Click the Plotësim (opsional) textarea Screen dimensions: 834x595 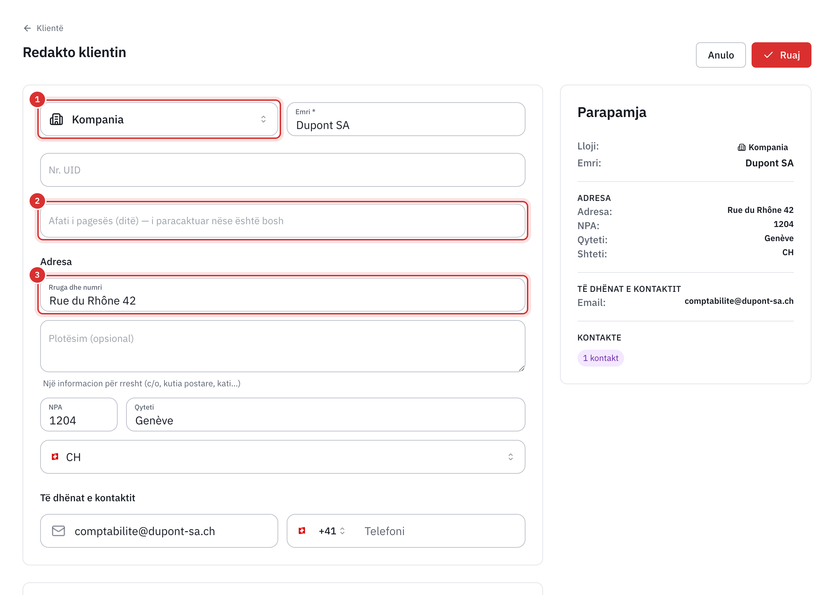click(x=283, y=346)
